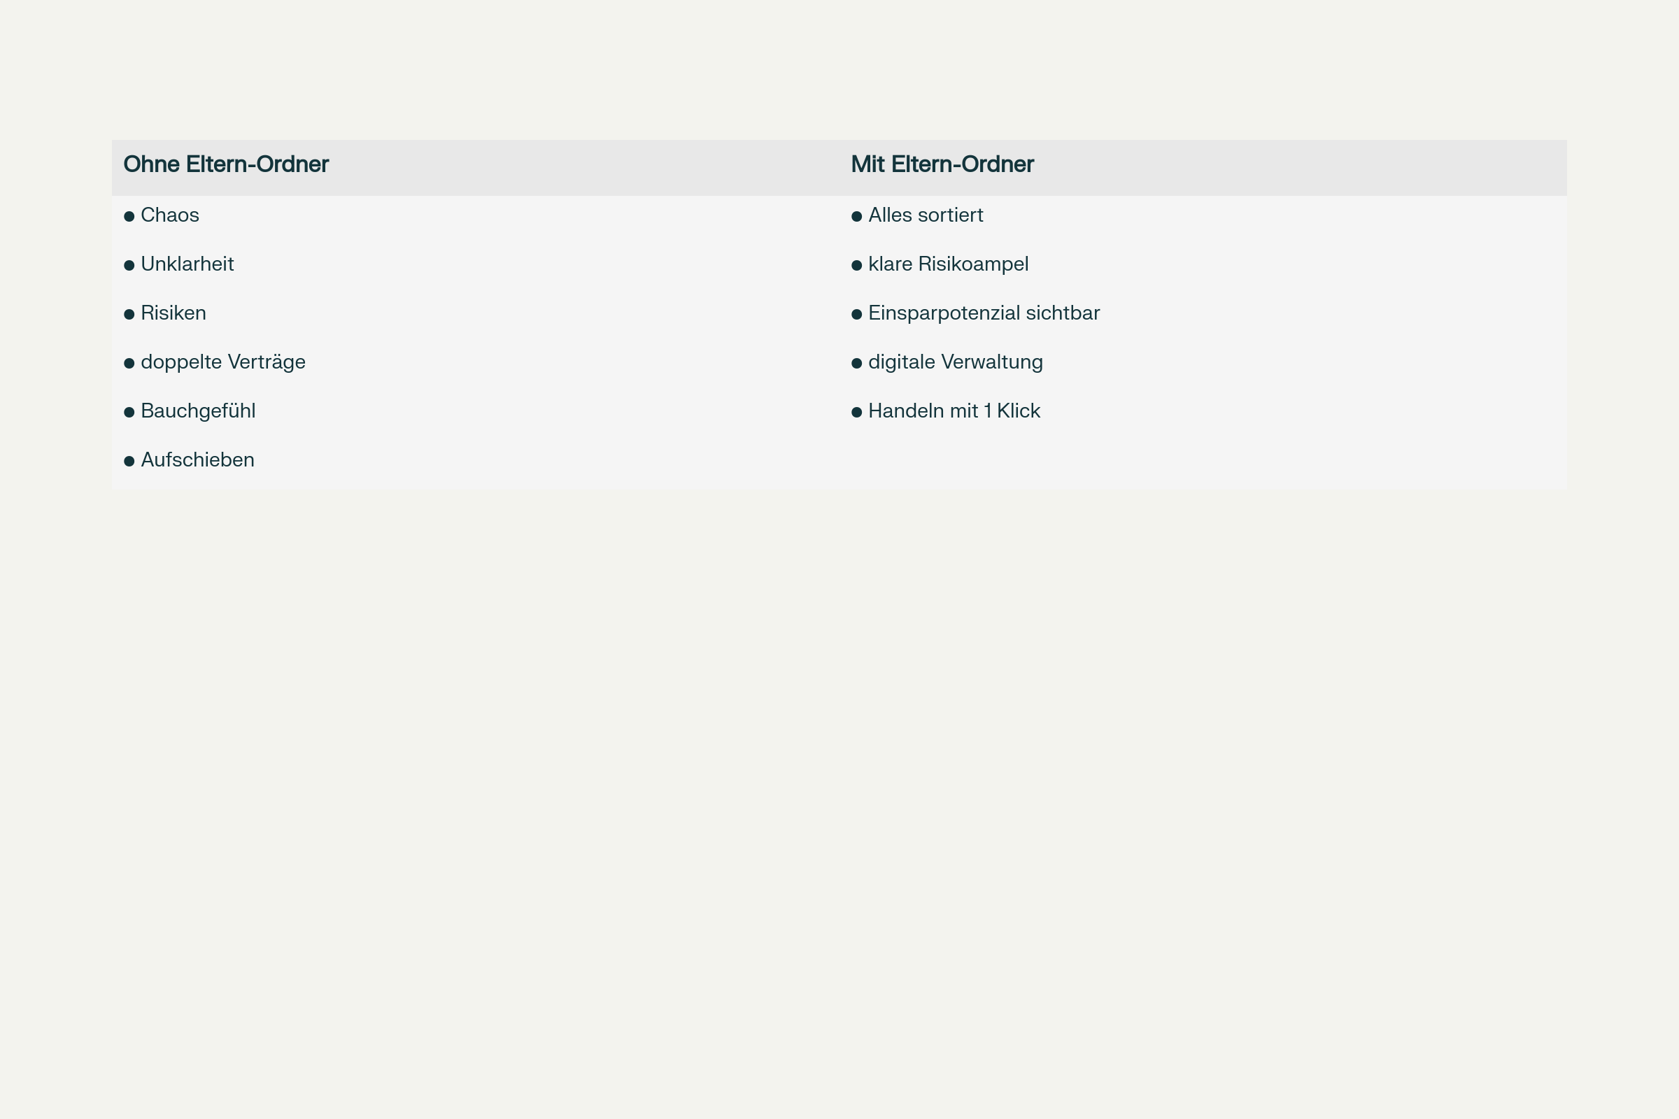Select the 'klare Risikoampel' list item
Screen dimensions: 1679x1119
pyautogui.click(x=948, y=264)
